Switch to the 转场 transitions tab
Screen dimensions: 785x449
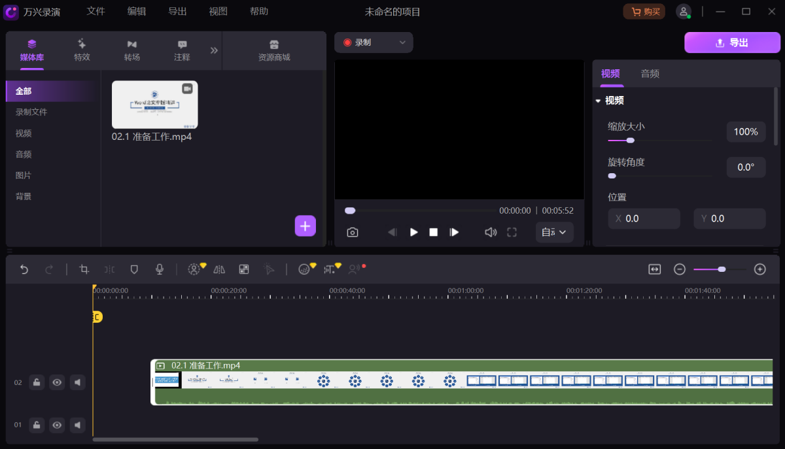pos(132,50)
